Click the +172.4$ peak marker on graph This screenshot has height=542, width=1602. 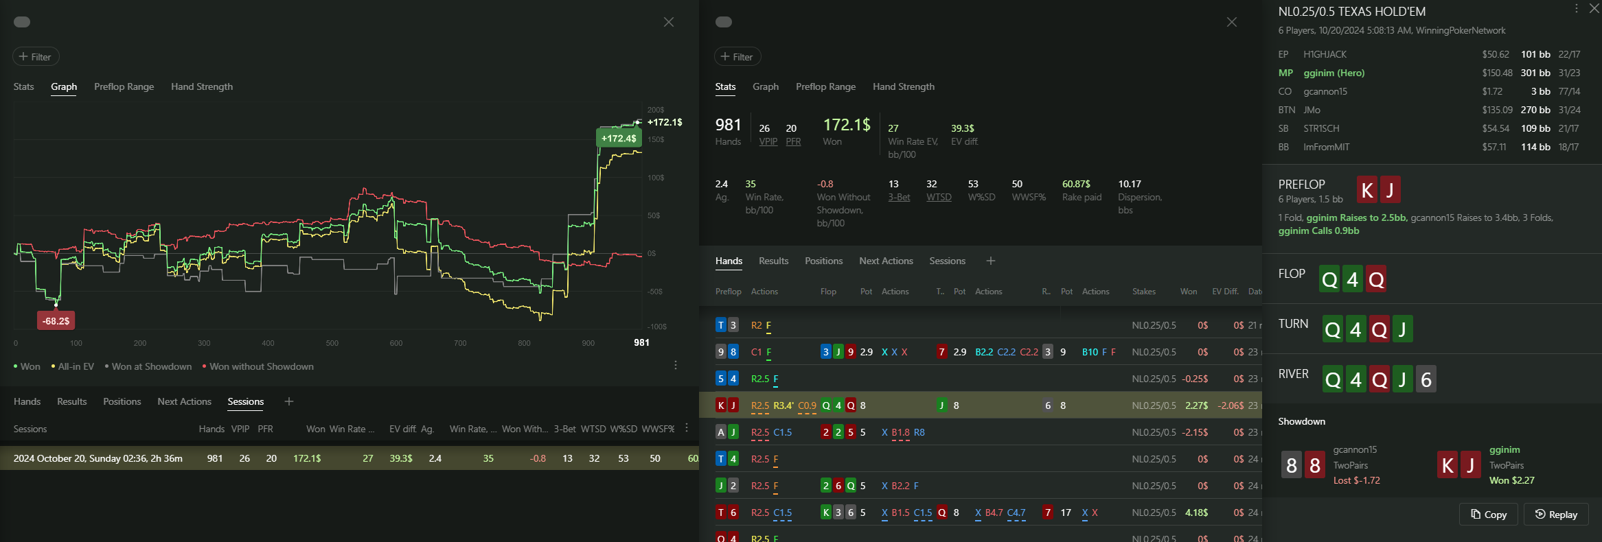(619, 138)
